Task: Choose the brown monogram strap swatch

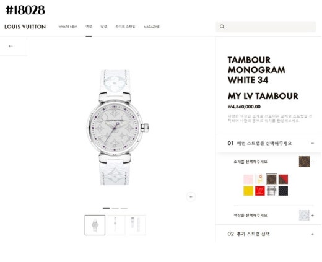Action: (271, 179)
